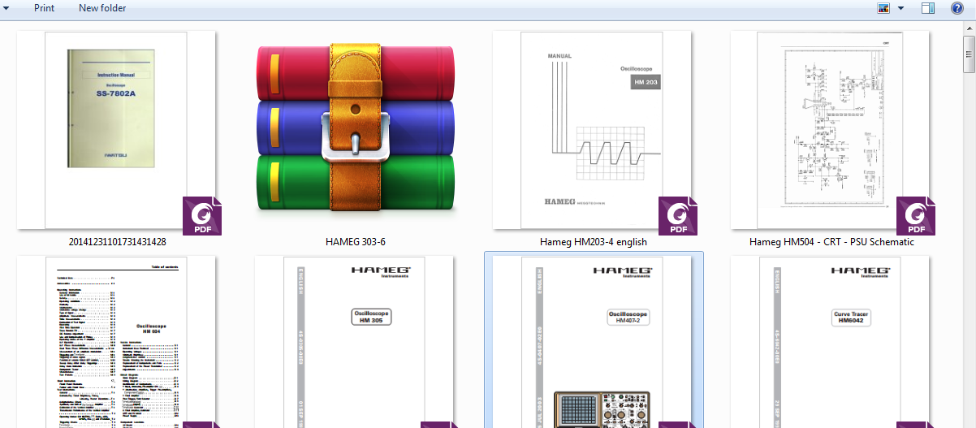Click the vertical scrollbar thumb
The width and height of the screenshot is (976, 428).
969,55
